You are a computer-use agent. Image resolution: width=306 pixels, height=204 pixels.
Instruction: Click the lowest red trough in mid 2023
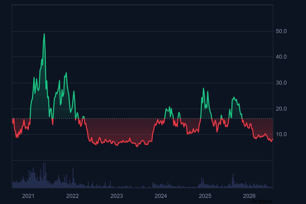pyautogui.click(x=137, y=146)
